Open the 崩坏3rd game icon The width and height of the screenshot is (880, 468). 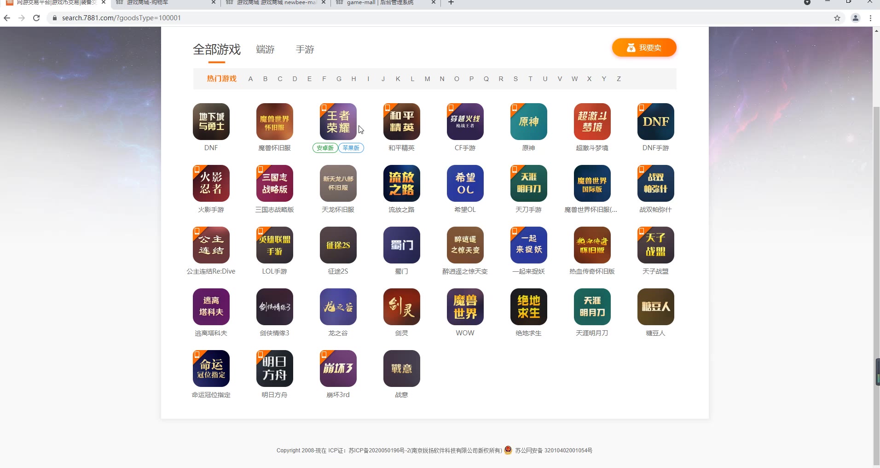[x=338, y=369]
